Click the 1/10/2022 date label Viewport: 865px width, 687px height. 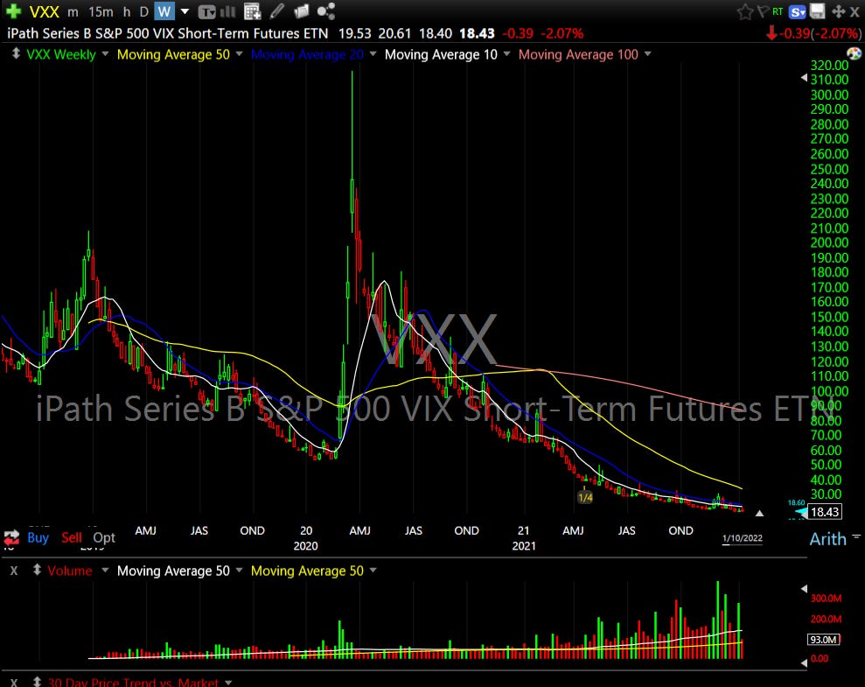(743, 538)
